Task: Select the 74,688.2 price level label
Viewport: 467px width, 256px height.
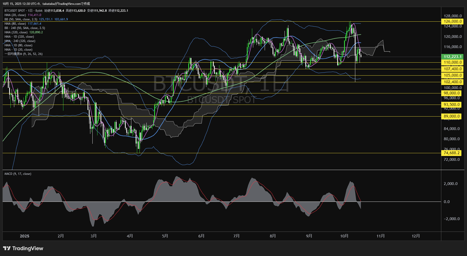Action: [x=452, y=153]
